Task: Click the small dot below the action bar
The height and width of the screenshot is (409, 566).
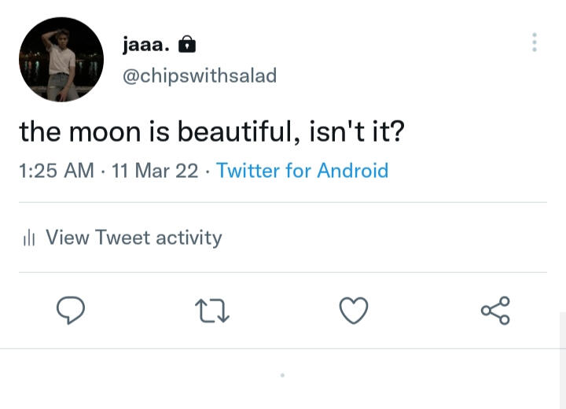Action: click(x=282, y=375)
